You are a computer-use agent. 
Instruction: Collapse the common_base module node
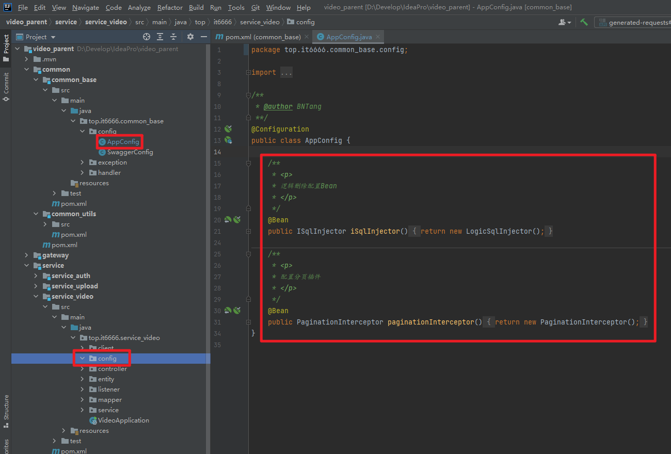[x=36, y=80]
